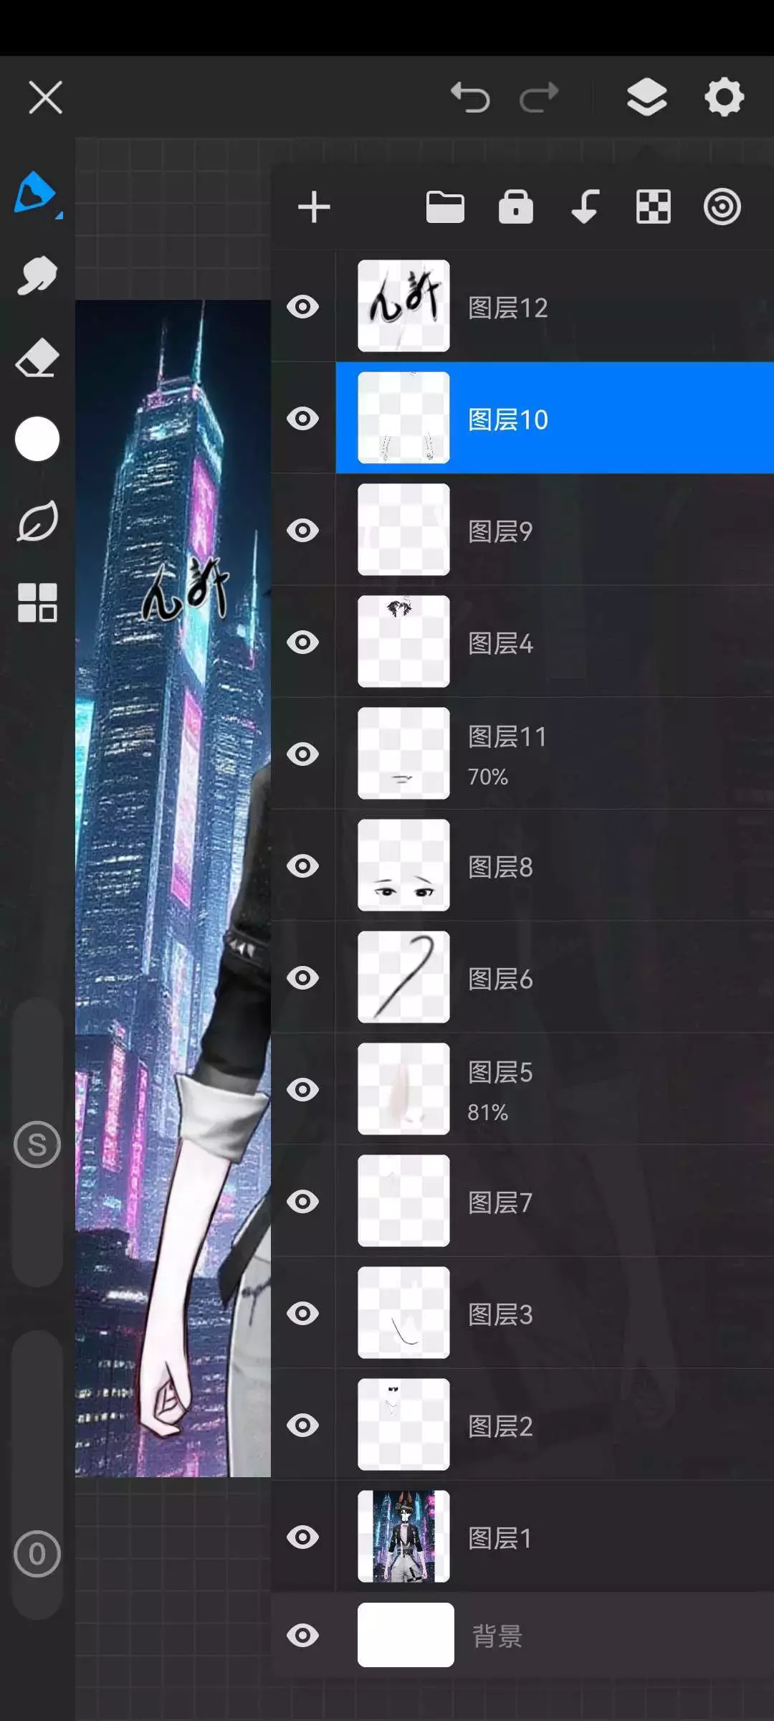Select the brush pen tool
Image resolution: width=774 pixels, height=1721 pixels.
37,194
